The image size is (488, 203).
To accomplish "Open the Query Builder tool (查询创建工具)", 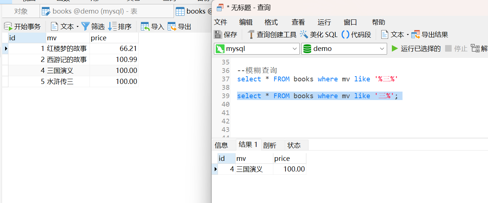I will click(x=272, y=34).
